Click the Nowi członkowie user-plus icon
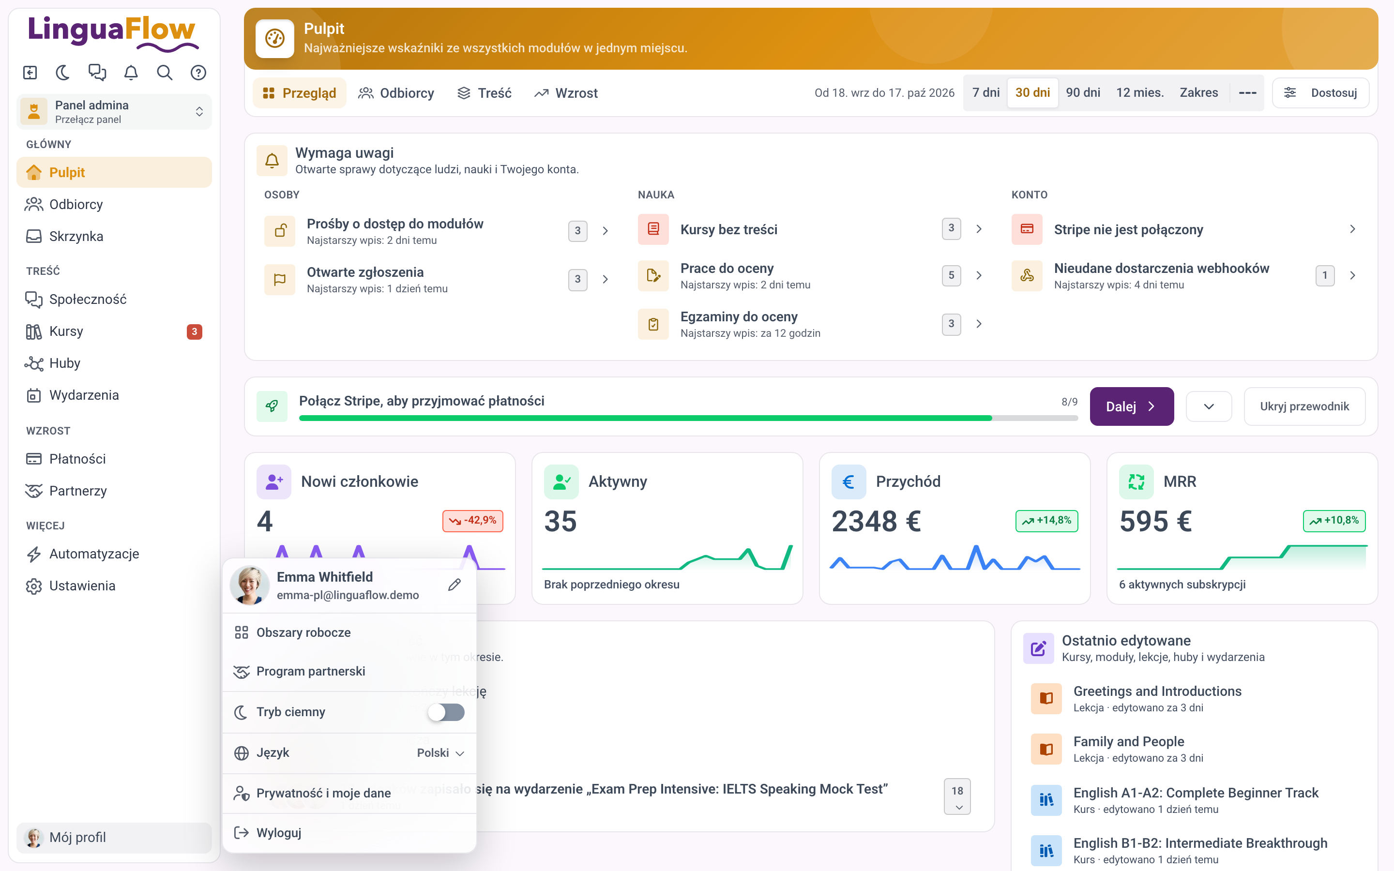1394x871 pixels. click(274, 481)
